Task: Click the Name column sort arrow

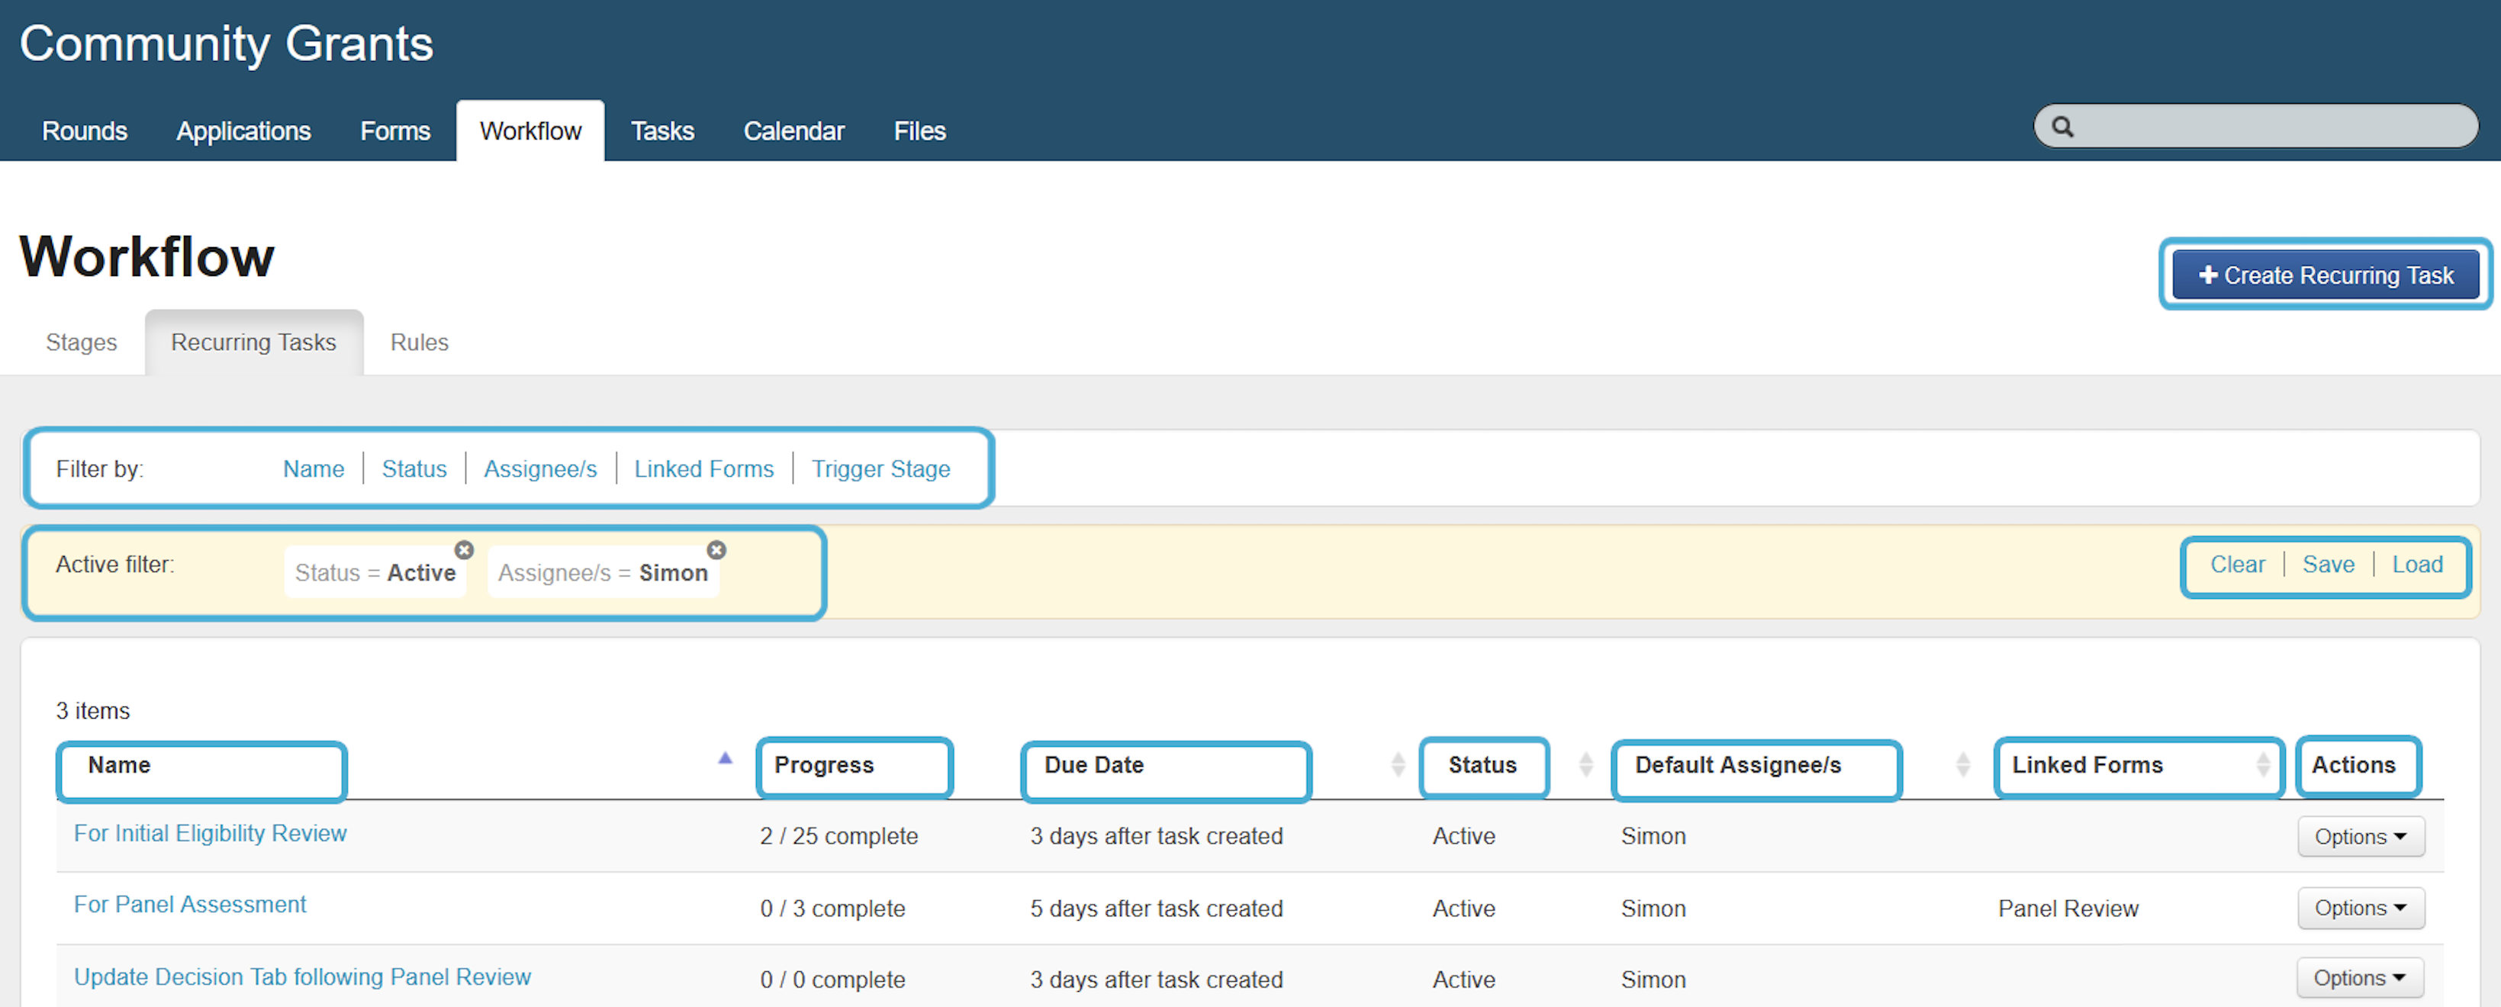Action: 724,758
